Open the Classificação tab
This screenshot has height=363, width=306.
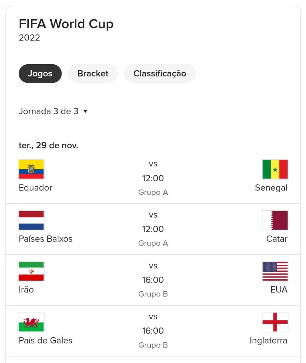[160, 73]
